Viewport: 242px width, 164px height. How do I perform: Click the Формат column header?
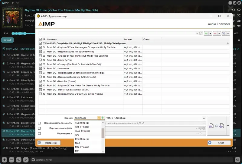coord(133,39)
